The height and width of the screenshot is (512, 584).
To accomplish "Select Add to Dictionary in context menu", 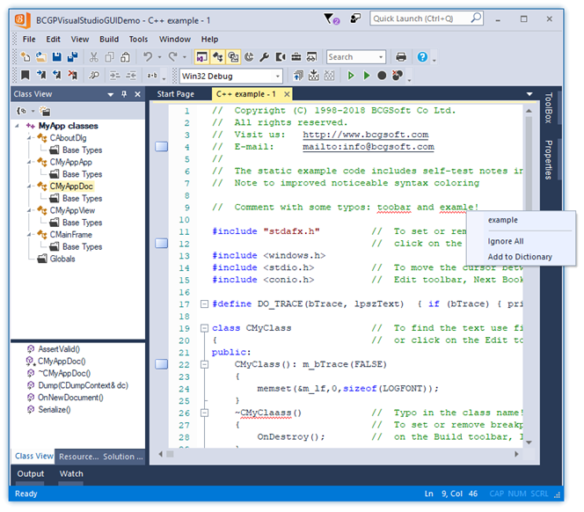I will (520, 257).
